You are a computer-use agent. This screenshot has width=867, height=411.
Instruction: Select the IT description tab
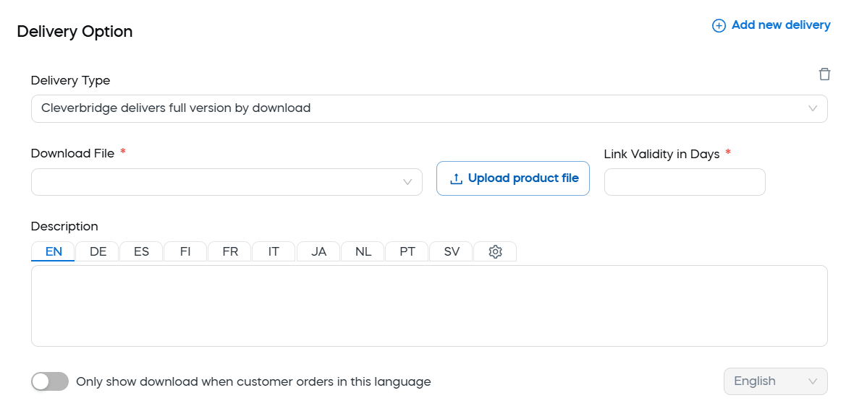tap(274, 251)
